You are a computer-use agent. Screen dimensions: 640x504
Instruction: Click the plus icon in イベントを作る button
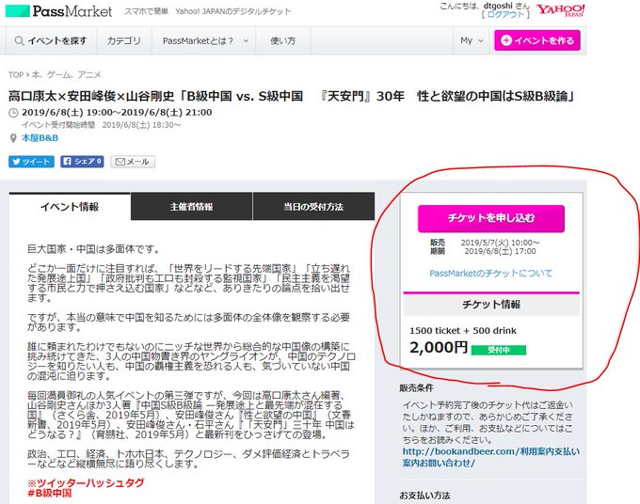506,40
